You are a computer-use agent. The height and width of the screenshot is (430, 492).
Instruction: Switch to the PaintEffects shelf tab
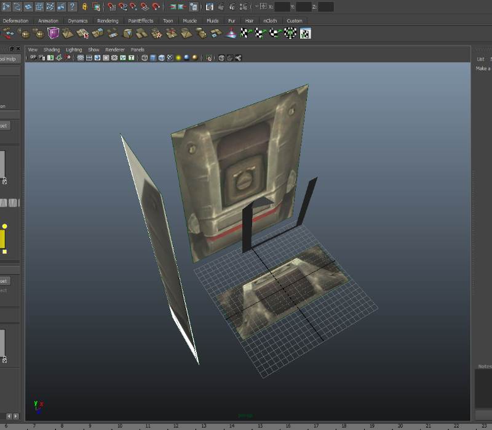click(x=141, y=21)
